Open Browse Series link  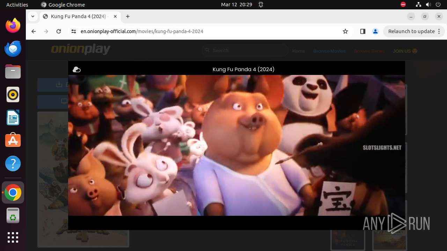pos(369,51)
